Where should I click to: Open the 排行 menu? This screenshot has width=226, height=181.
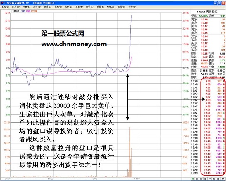(x=47, y=7)
